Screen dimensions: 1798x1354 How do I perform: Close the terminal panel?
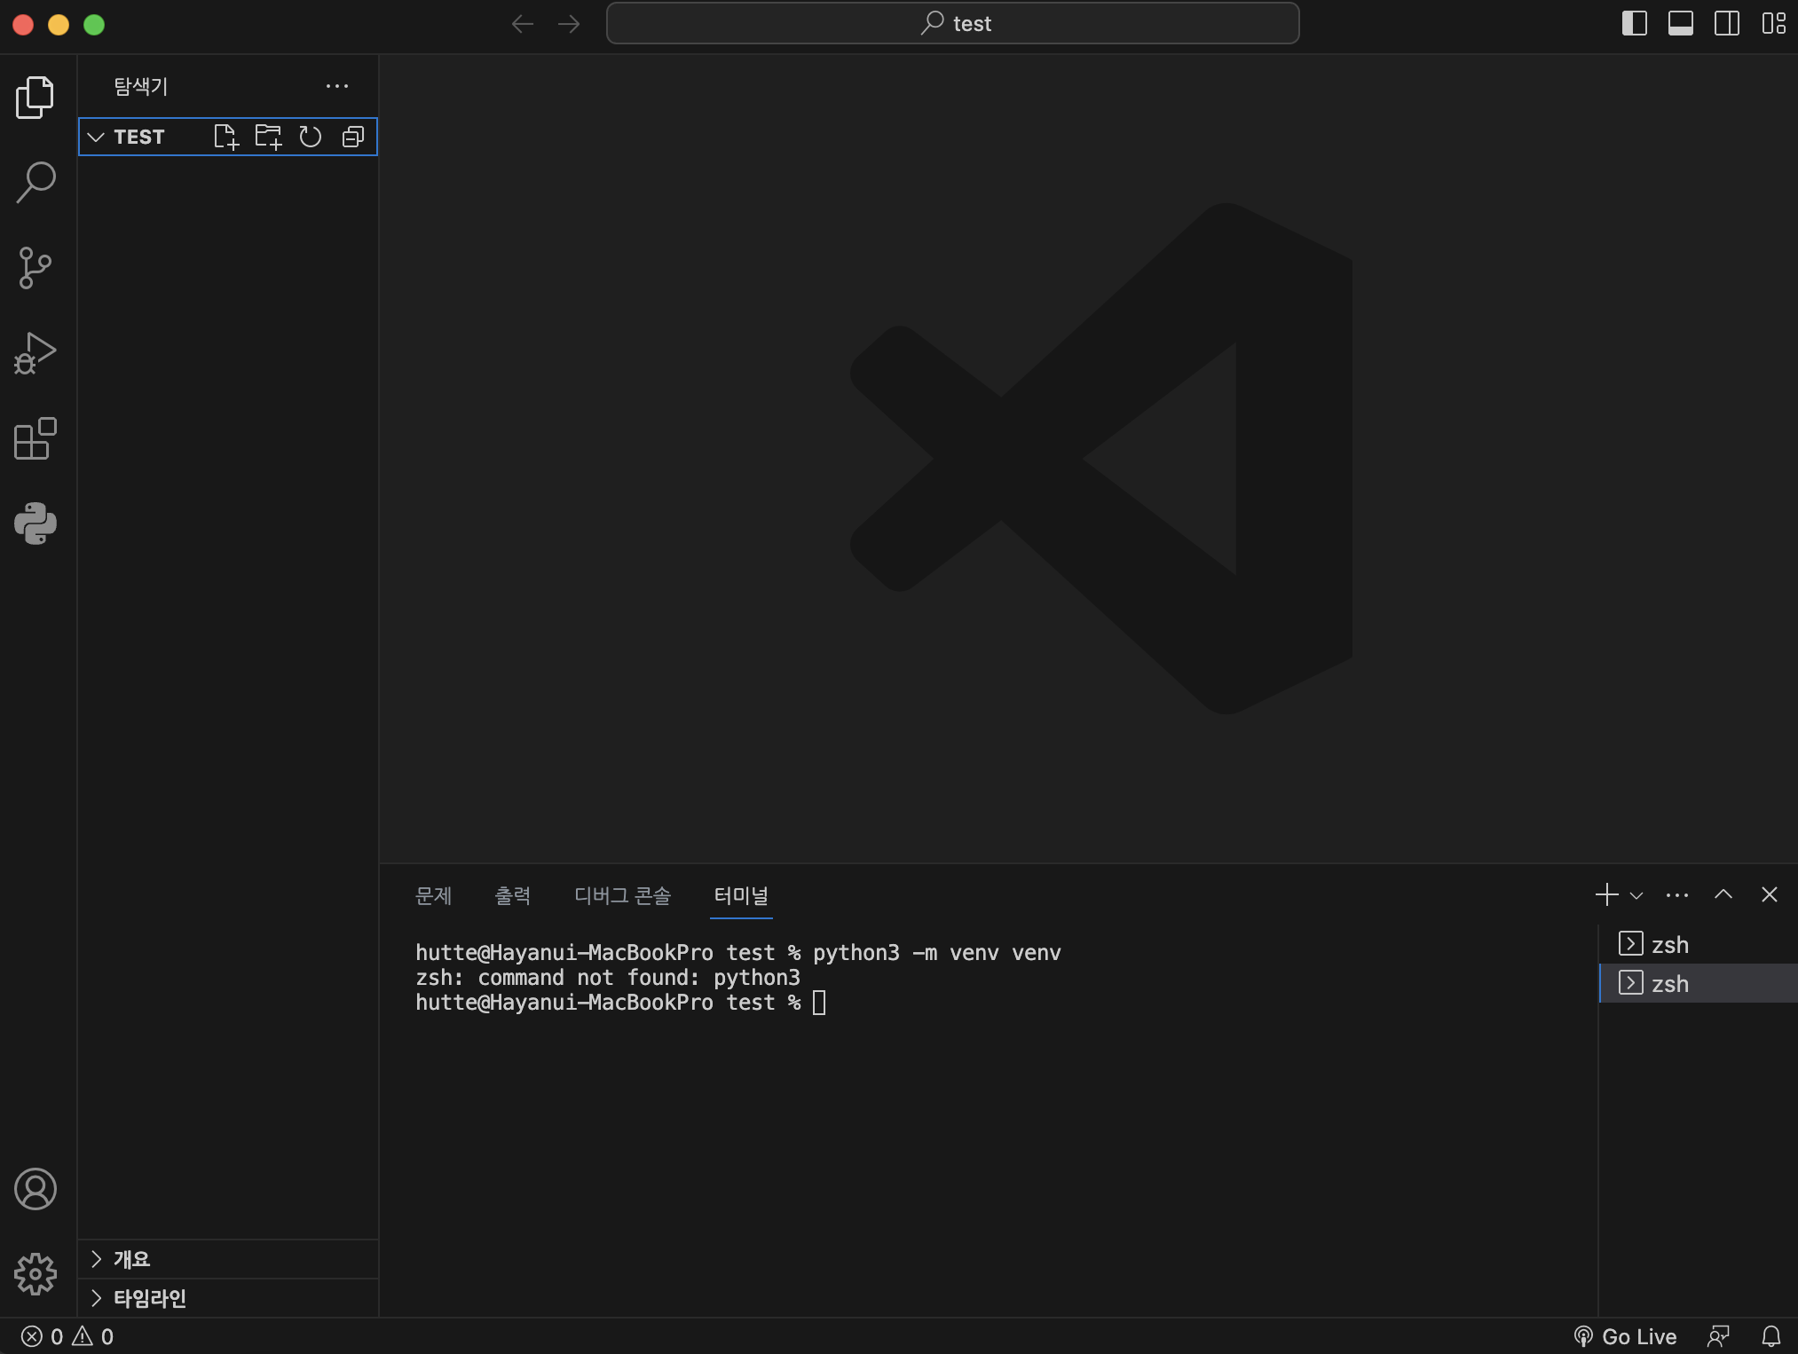[x=1769, y=894]
